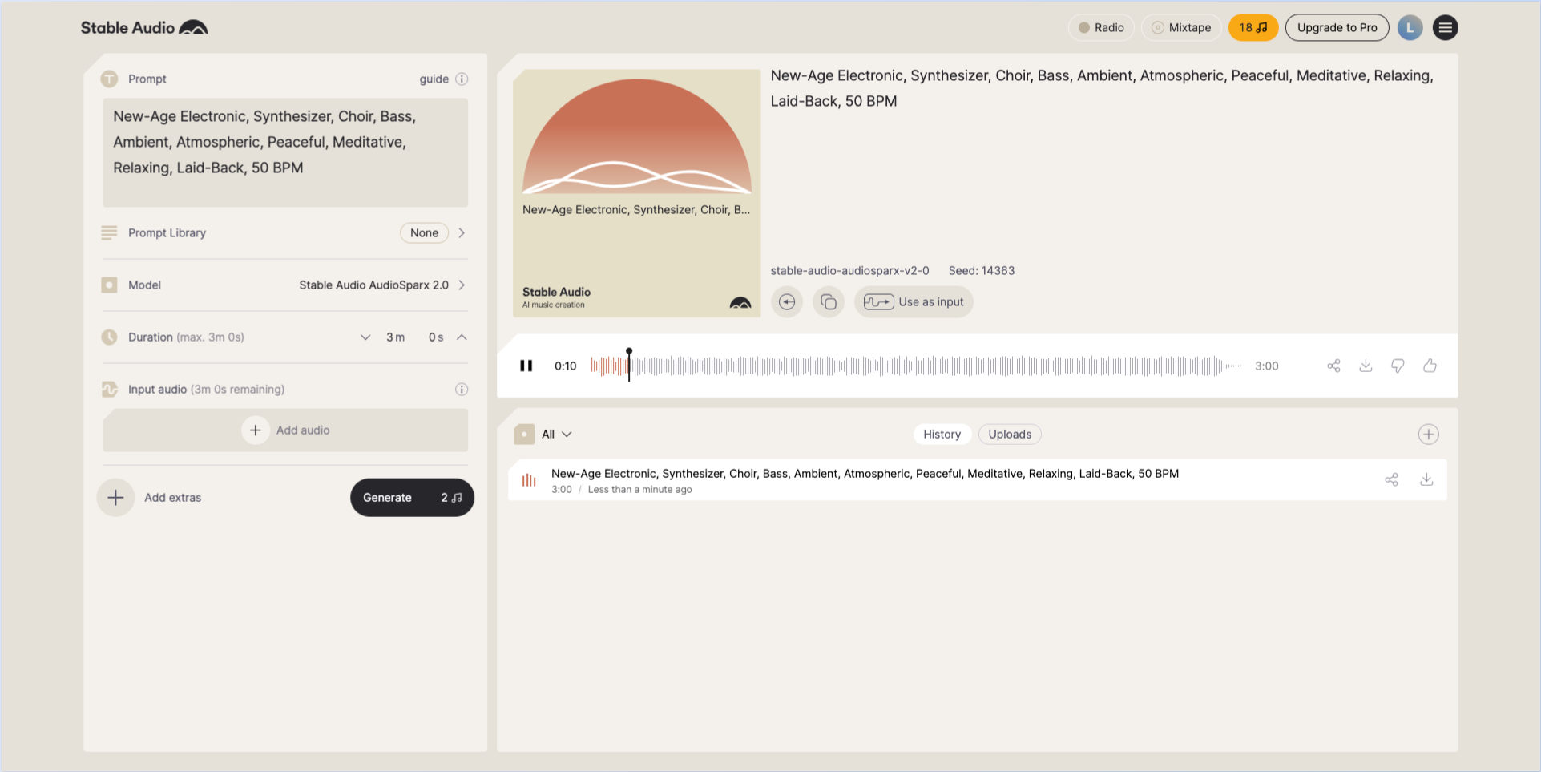The height and width of the screenshot is (772, 1541).
Task: Click the All filter square icon
Action: point(524,434)
